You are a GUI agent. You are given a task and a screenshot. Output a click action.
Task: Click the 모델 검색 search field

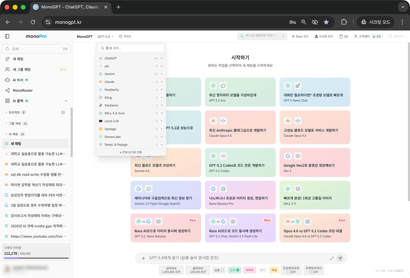point(131,48)
